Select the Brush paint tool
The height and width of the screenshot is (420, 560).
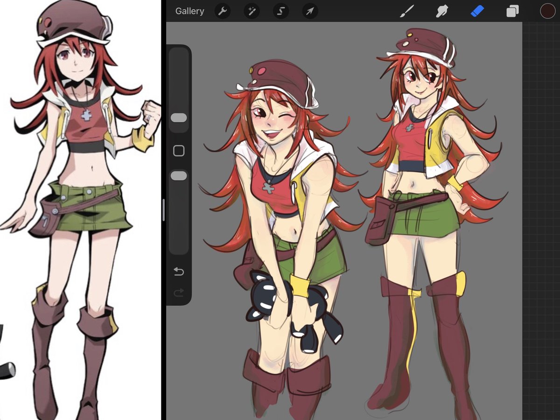point(407,11)
